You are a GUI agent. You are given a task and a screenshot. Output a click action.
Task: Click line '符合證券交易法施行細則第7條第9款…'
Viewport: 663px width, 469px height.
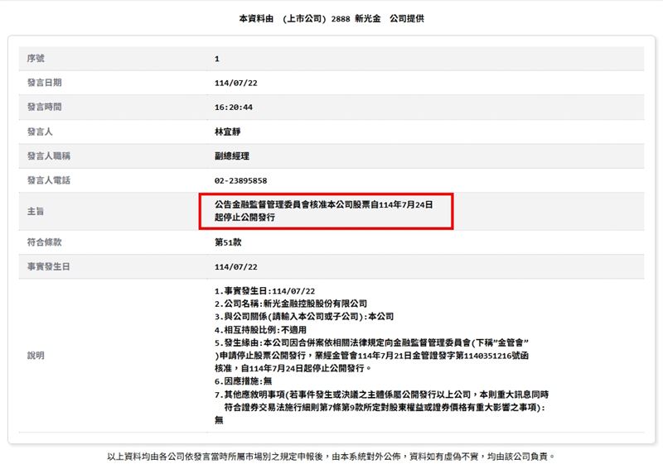click(385, 407)
